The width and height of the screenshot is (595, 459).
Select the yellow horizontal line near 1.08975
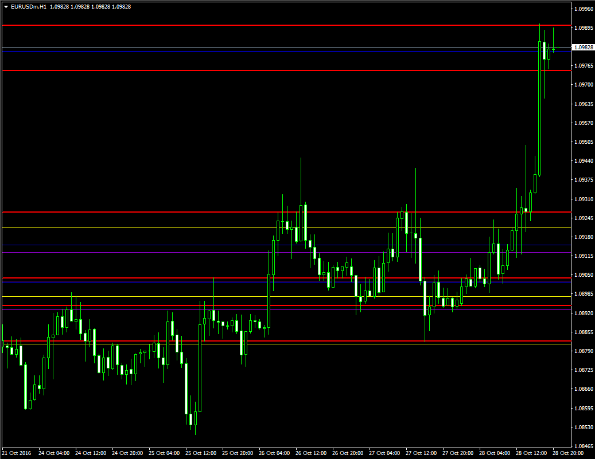click(x=286, y=296)
